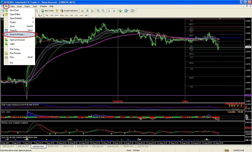Image resolution: width=252 pixels, height=152 pixels.
Task: Switch to the EURGBP,M15 chart tab
Action: (83, 146)
